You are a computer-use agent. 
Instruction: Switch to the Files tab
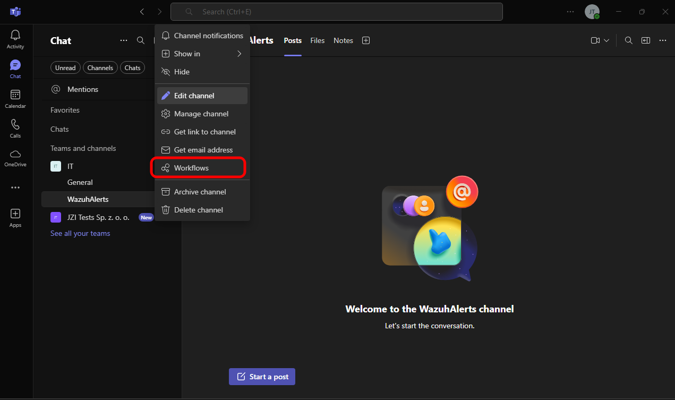318,40
